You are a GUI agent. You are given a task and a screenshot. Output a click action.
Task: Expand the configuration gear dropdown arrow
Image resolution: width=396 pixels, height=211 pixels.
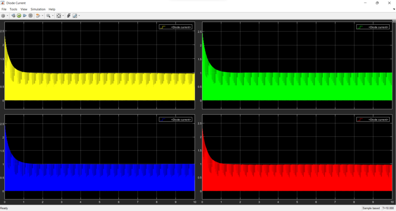7,15
